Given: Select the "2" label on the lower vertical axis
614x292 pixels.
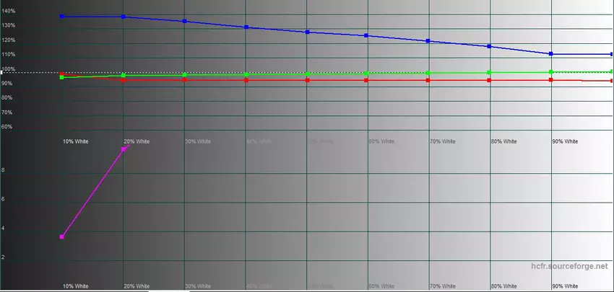Looking at the screenshot, I should coord(4,257).
